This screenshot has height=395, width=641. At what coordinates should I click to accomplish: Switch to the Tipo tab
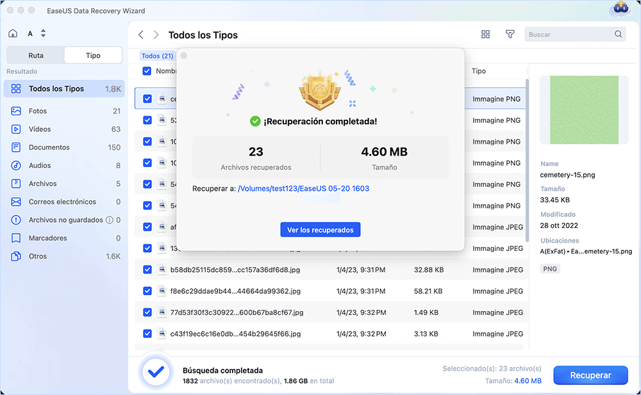click(93, 55)
